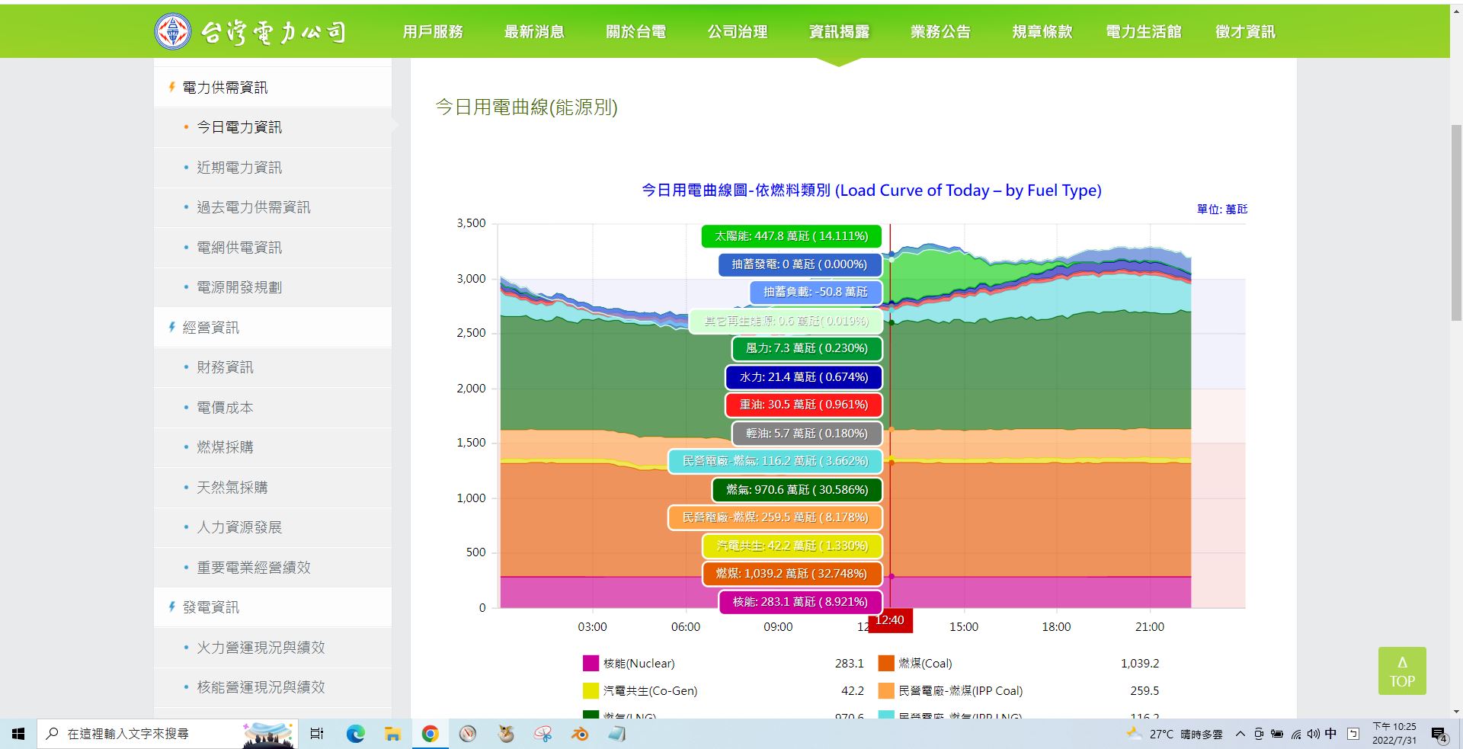Open the 公司治理 menu
The image size is (1463, 749).
(x=738, y=31)
